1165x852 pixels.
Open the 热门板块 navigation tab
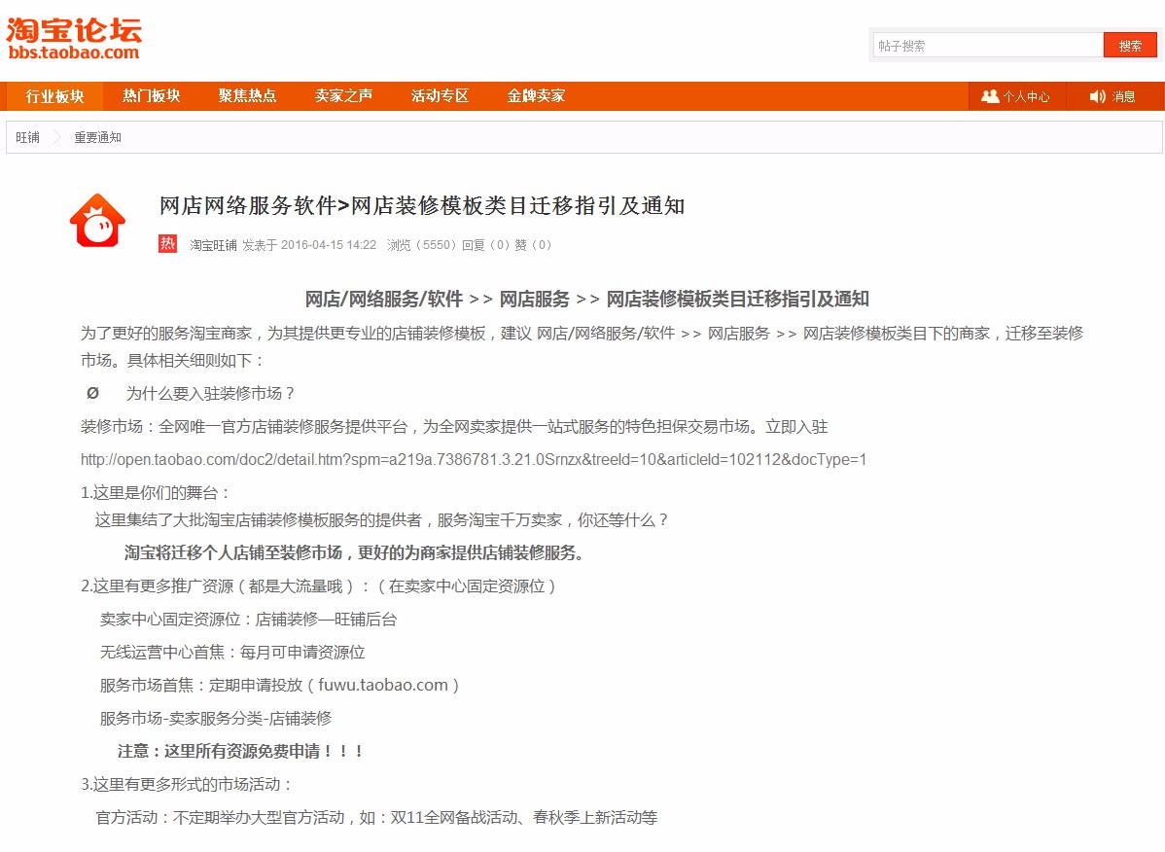coord(151,96)
